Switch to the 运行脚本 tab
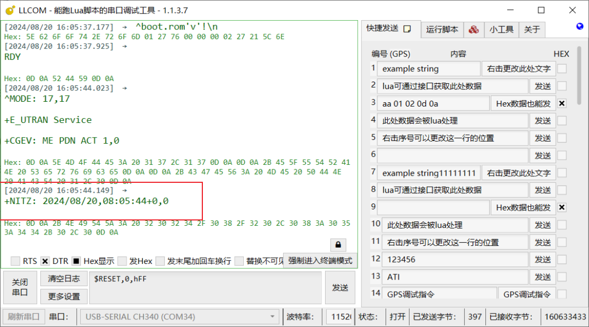This screenshot has width=589, height=327. pos(442,29)
